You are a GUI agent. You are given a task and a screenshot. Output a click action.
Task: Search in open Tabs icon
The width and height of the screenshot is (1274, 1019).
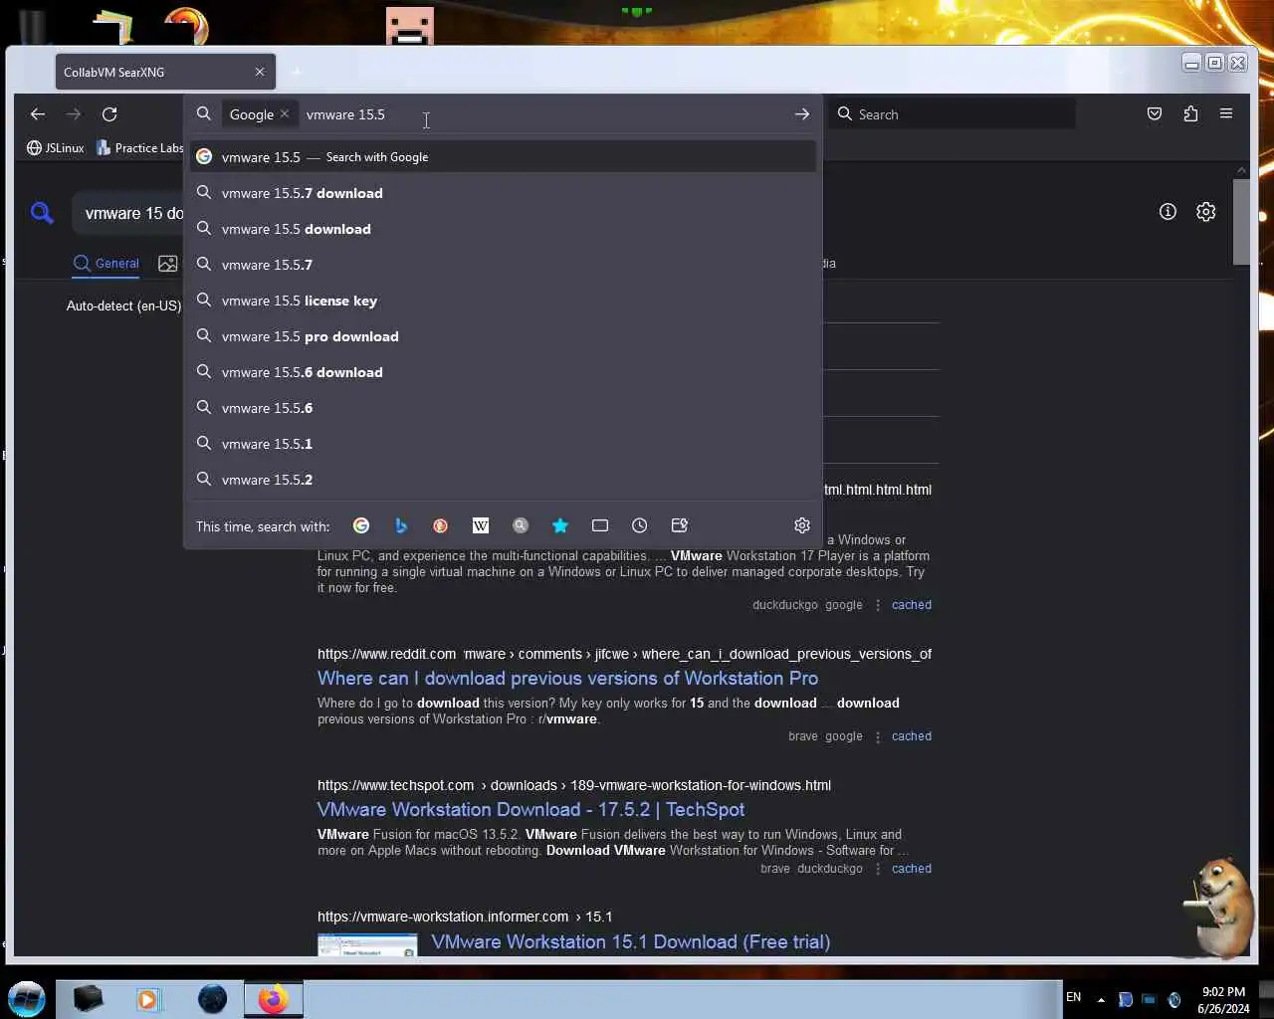(x=600, y=525)
